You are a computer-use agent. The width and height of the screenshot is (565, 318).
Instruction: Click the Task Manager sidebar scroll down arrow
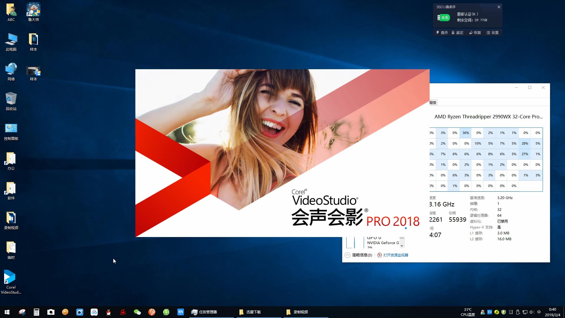click(402, 246)
